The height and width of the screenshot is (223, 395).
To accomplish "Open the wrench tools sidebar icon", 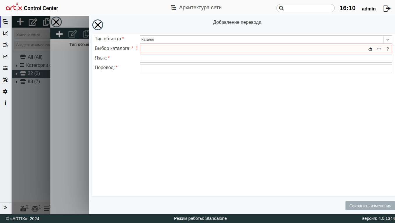I will pyautogui.click(x=5, y=80).
